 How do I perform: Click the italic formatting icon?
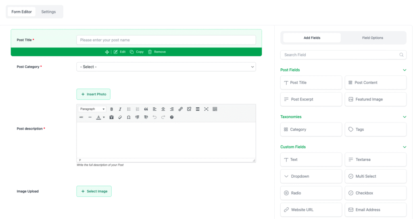(120, 109)
